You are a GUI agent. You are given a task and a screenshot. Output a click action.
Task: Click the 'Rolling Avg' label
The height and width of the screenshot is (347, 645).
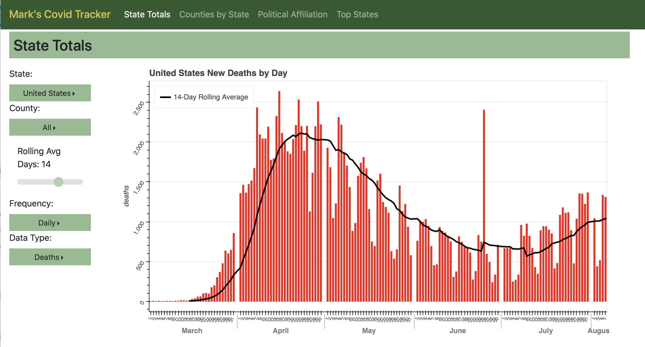[x=39, y=151]
